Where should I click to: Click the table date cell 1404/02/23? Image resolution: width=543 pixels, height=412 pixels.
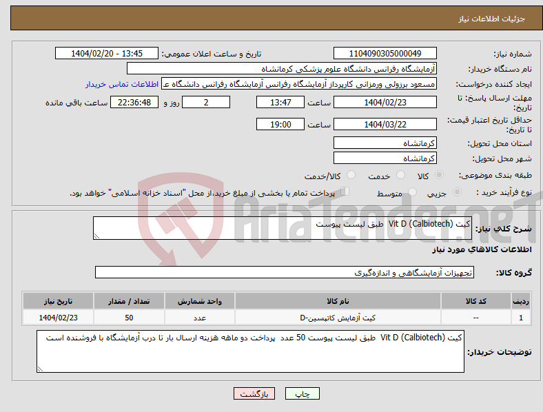click(x=58, y=318)
